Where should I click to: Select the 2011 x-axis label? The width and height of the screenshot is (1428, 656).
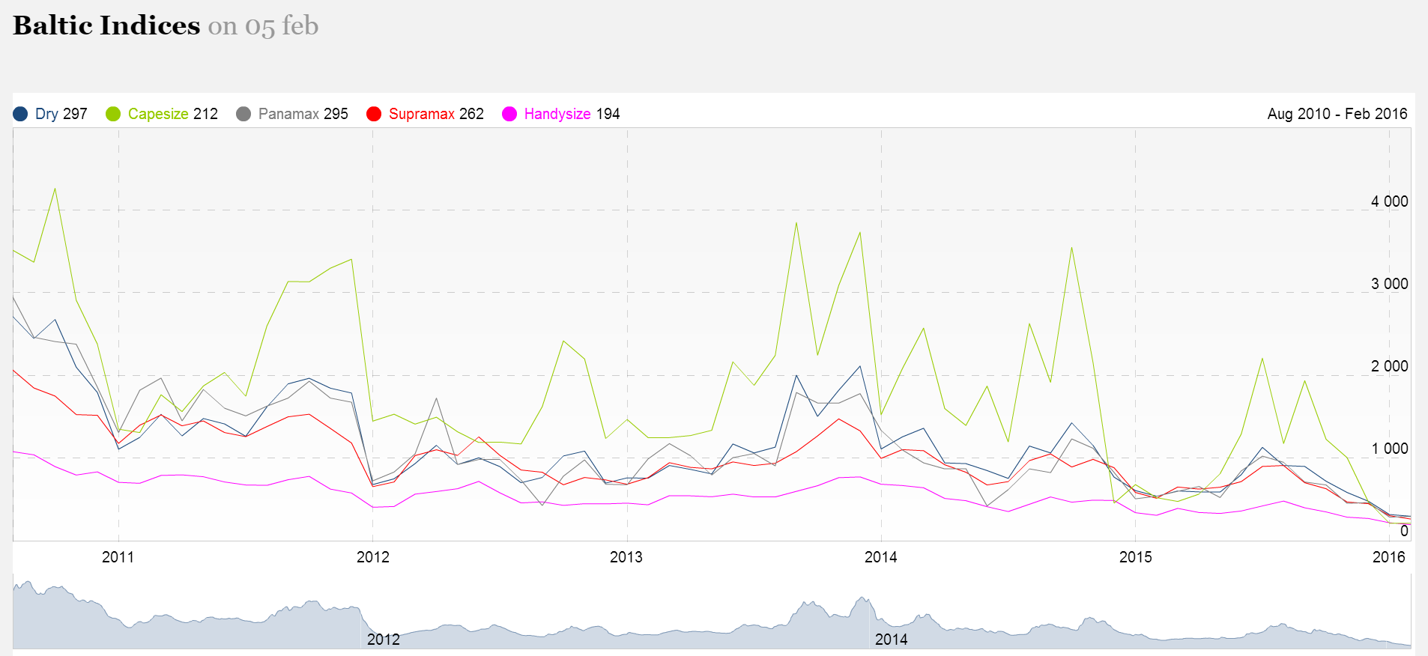(118, 557)
